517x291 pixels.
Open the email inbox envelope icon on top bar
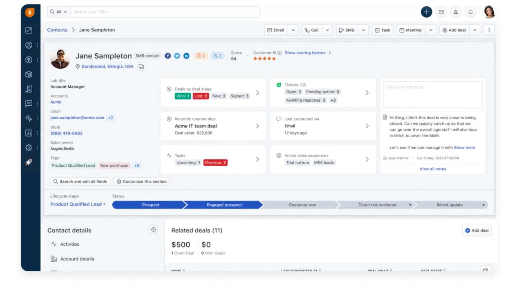click(x=441, y=12)
